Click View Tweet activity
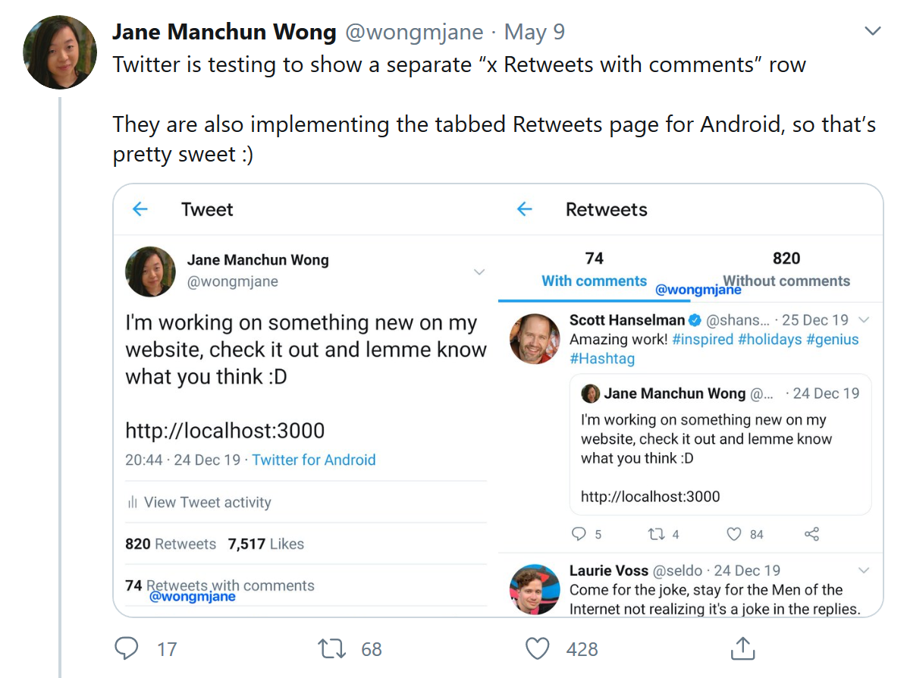This screenshot has height=678, width=907. pyautogui.click(x=207, y=502)
